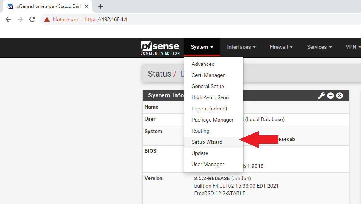Click the (Local Database) text
The width and height of the screenshot is (361, 204).
click(265, 119)
